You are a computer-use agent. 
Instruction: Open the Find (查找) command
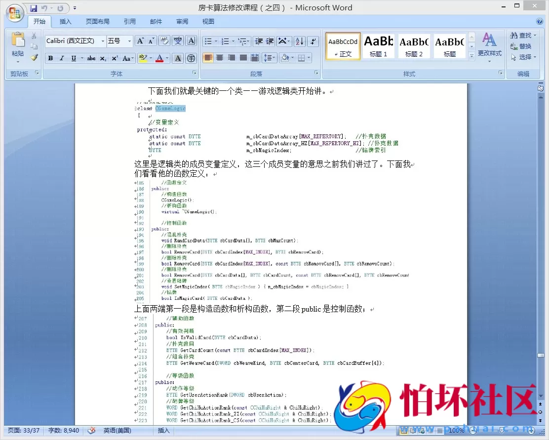(x=523, y=35)
